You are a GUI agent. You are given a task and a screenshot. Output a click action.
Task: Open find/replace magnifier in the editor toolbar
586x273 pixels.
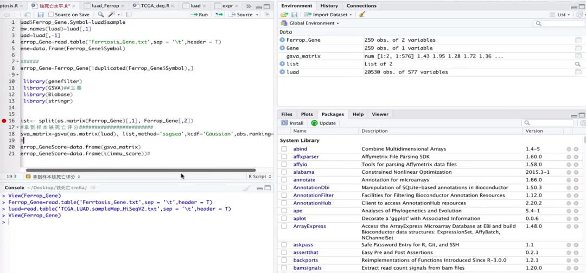pos(101,15)
